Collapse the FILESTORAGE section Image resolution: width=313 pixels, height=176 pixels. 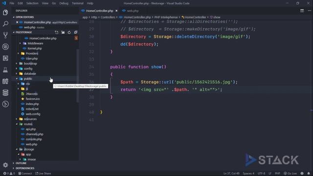[x=23, y=32]
